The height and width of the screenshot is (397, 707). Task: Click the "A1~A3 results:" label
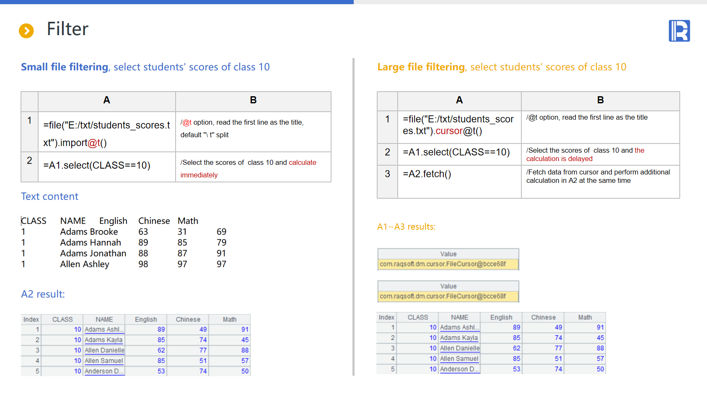(x=406, y=227)
